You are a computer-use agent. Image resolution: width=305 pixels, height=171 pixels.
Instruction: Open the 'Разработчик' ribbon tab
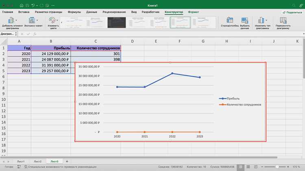click(150, 12)
